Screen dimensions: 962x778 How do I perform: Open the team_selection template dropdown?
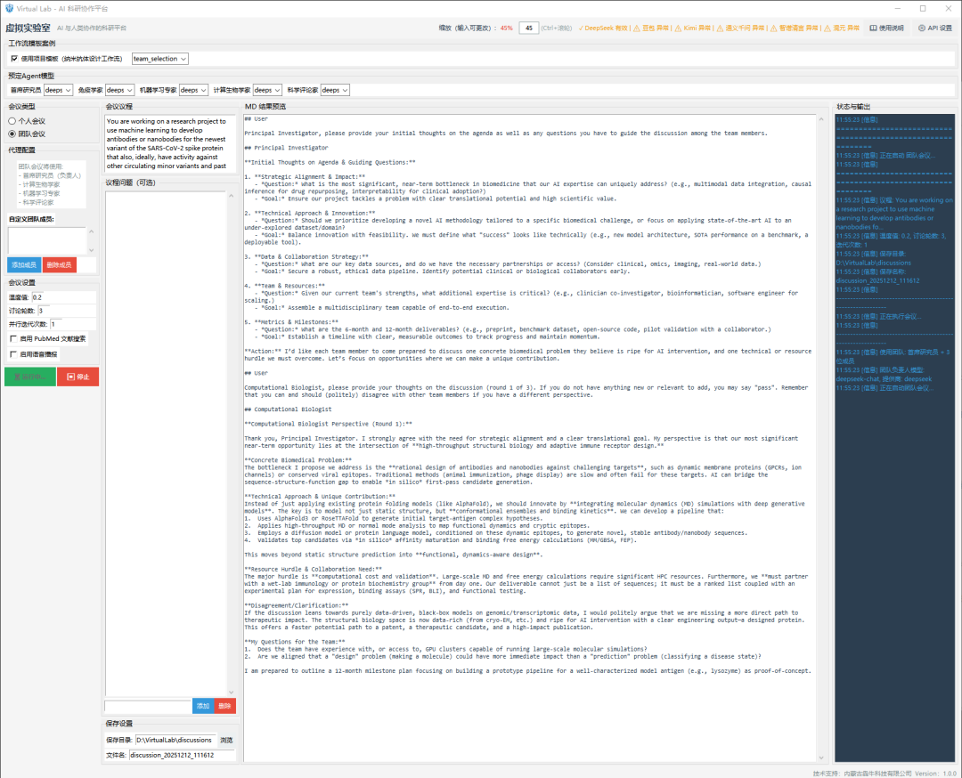pyautogui.click(x=160, y=59)
